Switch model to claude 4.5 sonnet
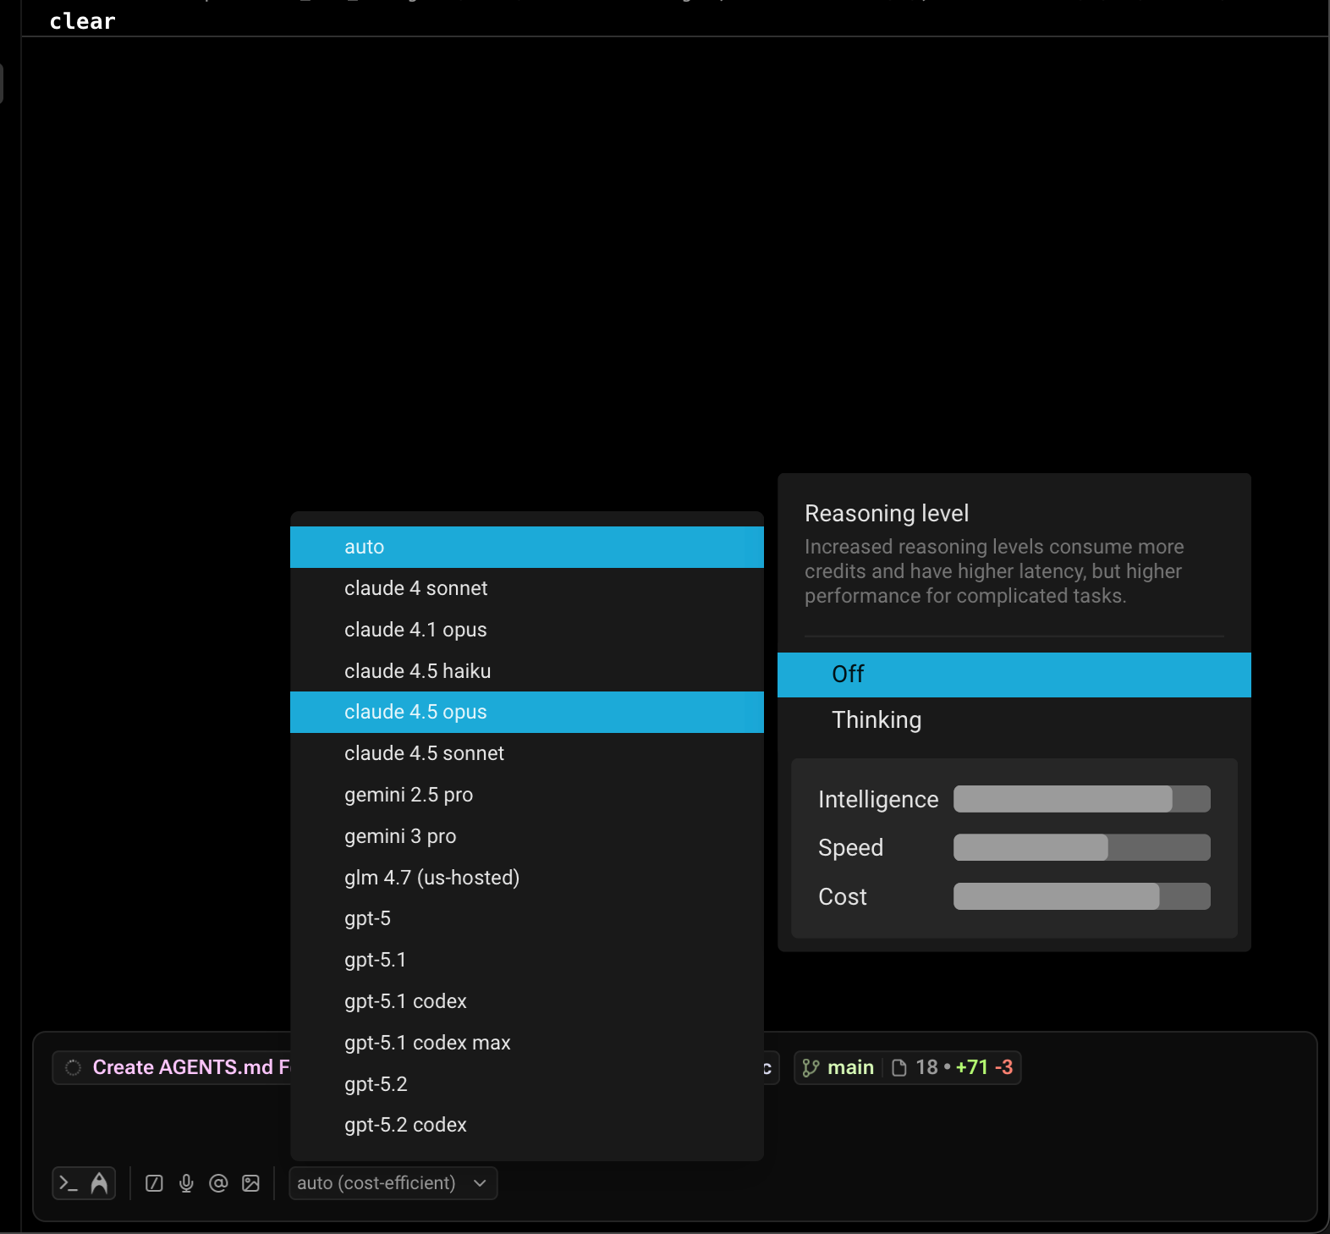 click(527, 753)
